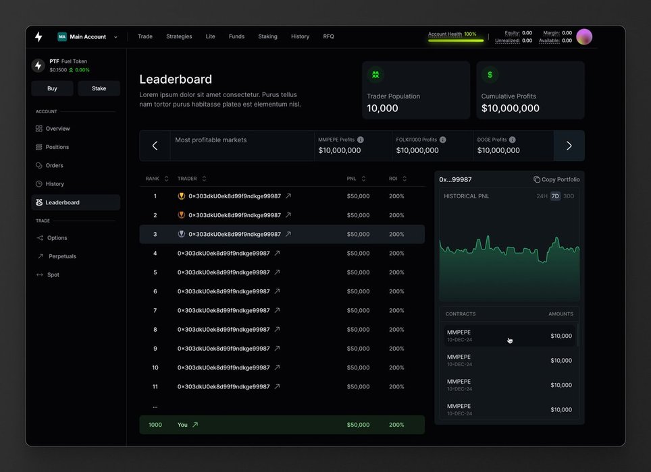Click the Copy Portfolio icon

(537, 179)
